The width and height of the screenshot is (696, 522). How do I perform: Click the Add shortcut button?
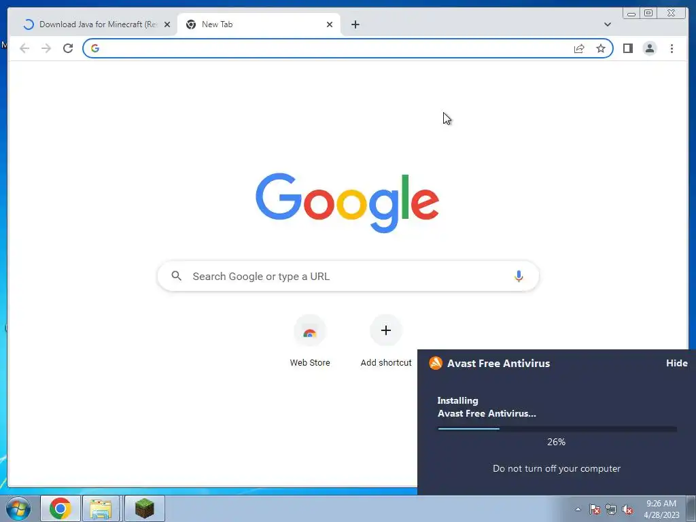click(386, 341)
